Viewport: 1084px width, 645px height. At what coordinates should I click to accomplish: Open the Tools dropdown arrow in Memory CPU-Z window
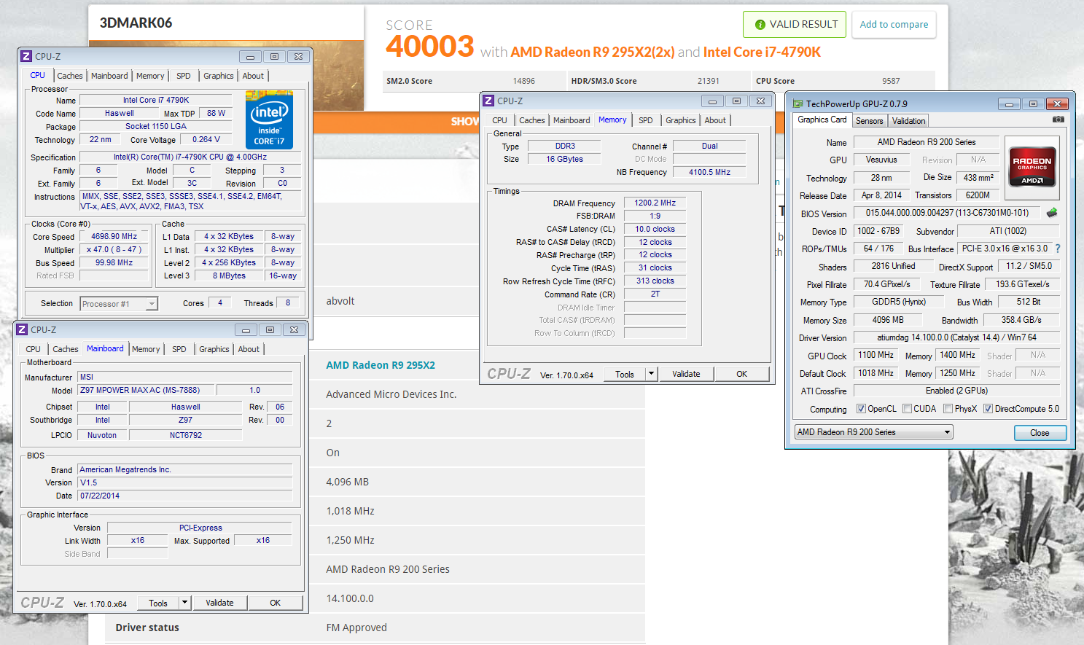click(651, 374)
